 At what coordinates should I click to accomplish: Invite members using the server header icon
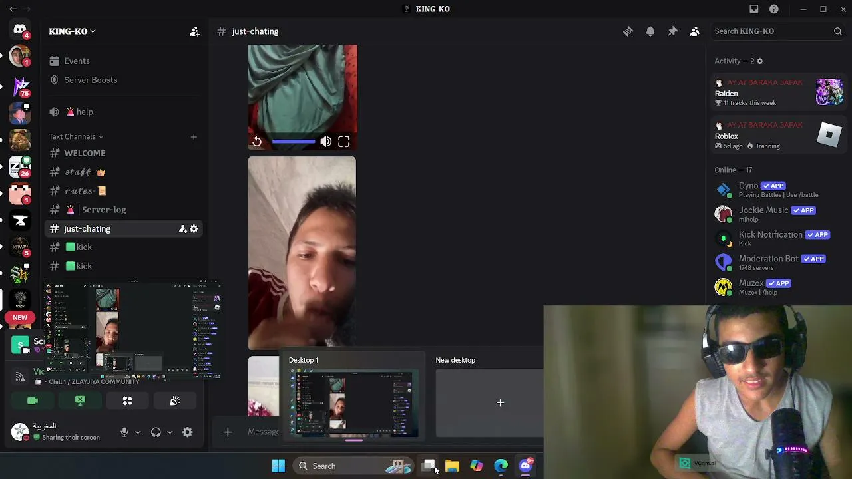click(x=194, y=31)
